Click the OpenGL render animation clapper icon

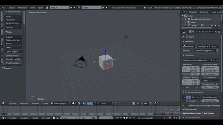tap(158, 103)
